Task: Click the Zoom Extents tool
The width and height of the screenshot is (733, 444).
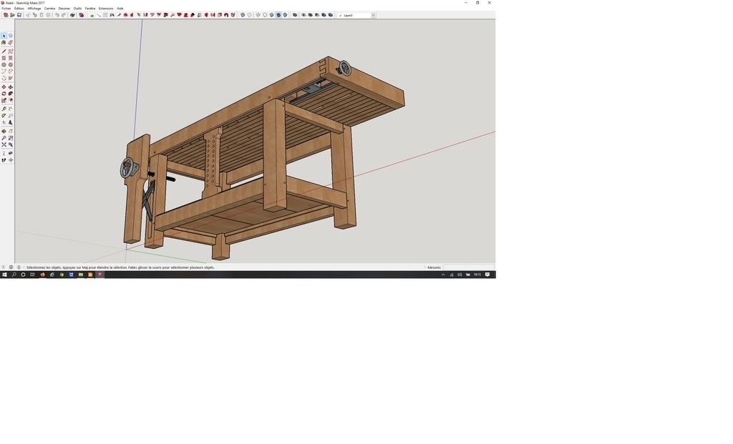Action: click(x=4, y=145)
